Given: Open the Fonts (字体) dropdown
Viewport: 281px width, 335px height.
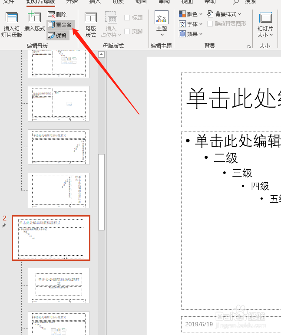Looking at the screenshot, I should pyautogui.click(x=191, y=24).
